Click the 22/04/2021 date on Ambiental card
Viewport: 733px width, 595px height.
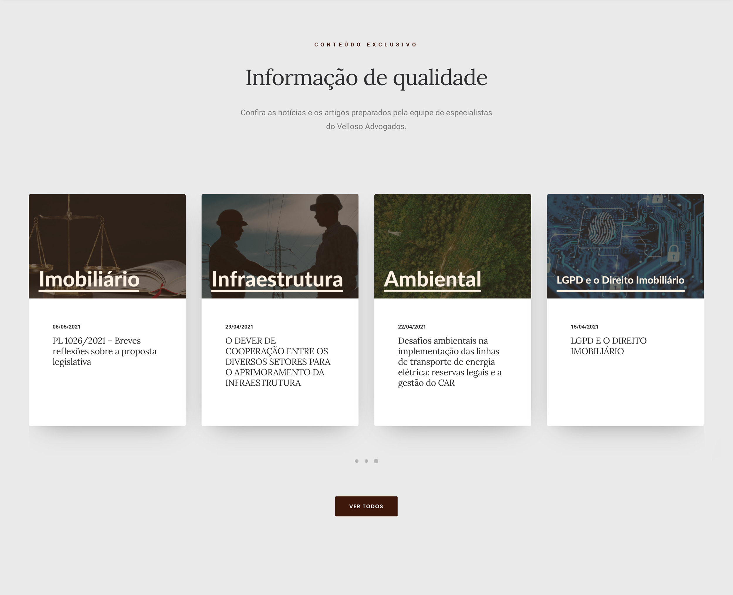[411, 326]
